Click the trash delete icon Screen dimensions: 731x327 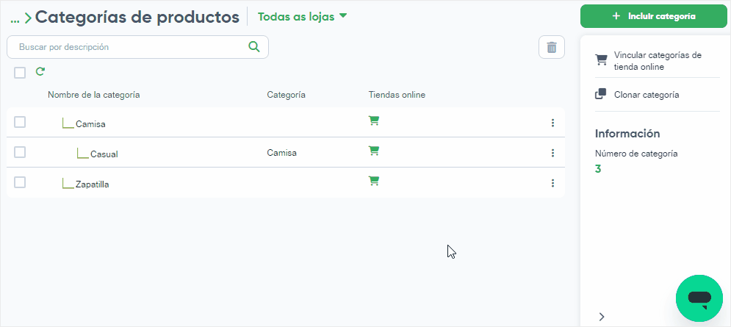coord(552,47)
